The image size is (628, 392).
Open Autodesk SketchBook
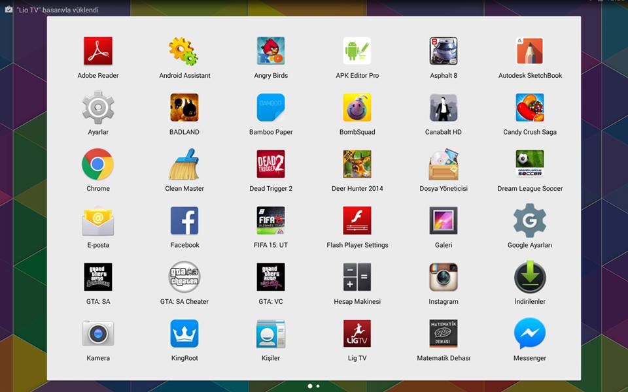pyautogui.click(x=530, y=51)
